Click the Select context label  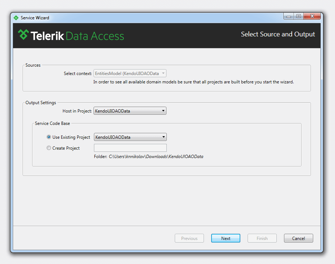click(78, 74)
